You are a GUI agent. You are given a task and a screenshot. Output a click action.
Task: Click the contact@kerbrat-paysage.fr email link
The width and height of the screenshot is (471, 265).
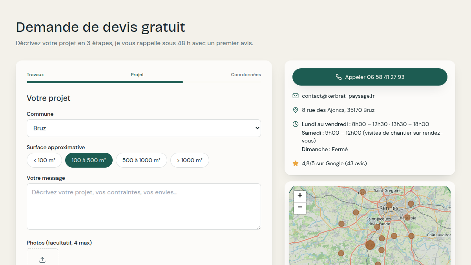point(338,96)
